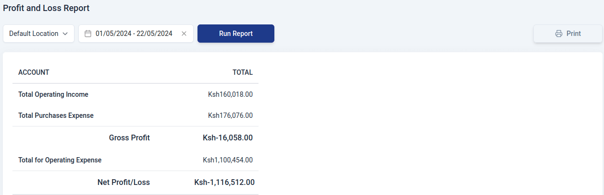The image size is (604, 195).
Task: Click the Print button label
Action: 573,34
